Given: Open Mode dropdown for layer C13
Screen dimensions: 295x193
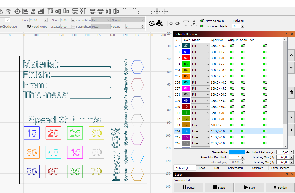Looking at the screenshot, I should point(201,125).
